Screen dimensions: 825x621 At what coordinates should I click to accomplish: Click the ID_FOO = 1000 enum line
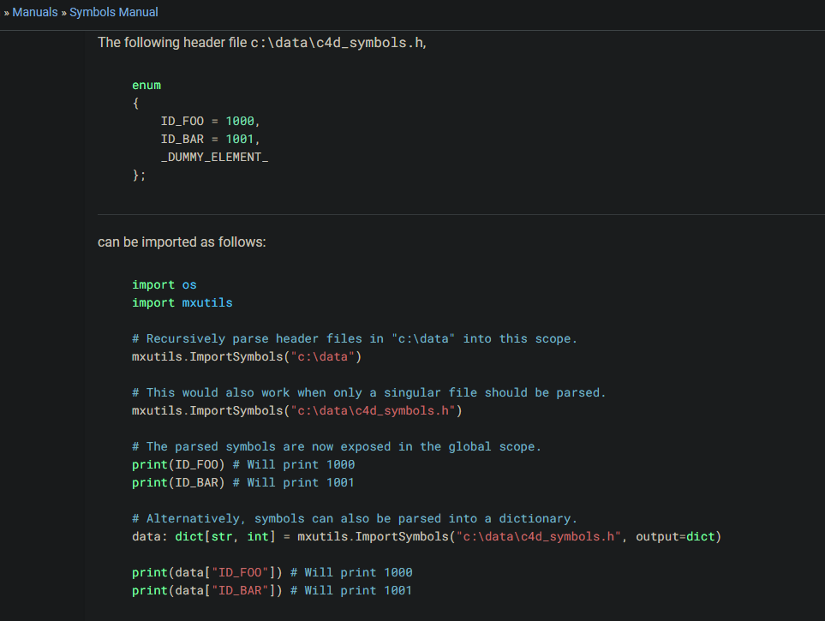pos(210,121)
